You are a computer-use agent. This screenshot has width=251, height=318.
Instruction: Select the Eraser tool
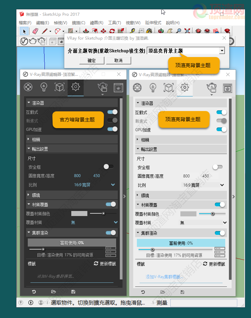35,31
